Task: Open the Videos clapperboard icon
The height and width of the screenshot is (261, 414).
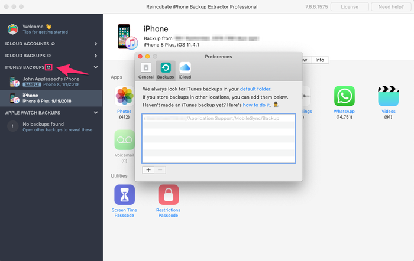Action: click(x=389, y=96)
